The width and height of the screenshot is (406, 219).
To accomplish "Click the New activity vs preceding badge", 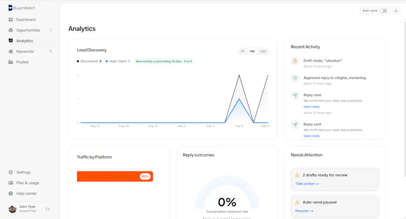I will pos(164,61).
